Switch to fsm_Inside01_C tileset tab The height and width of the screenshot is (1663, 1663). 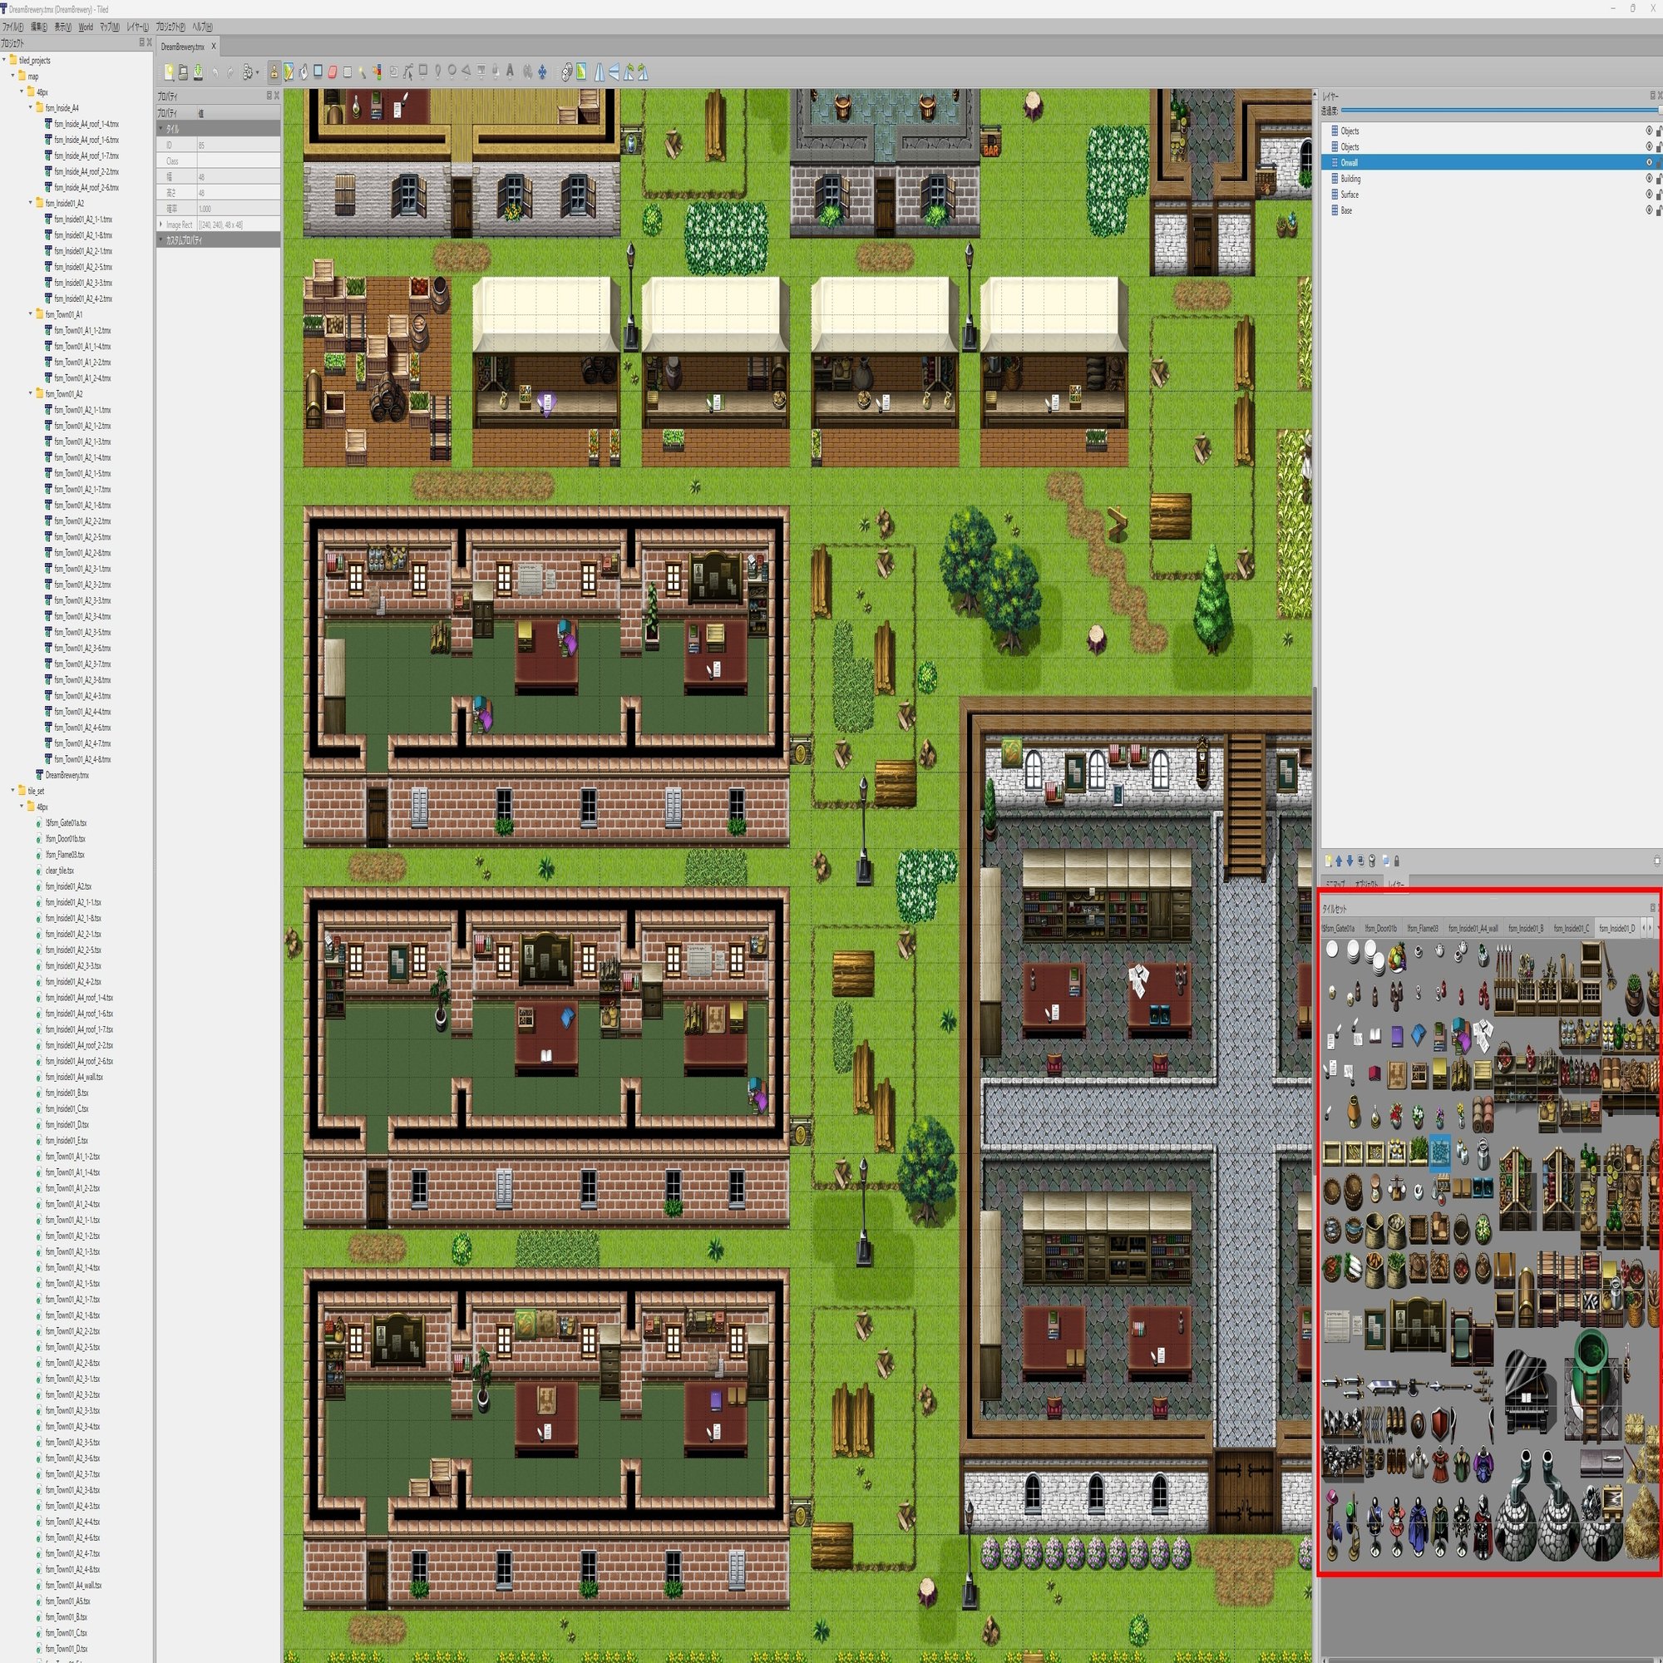1571,928
